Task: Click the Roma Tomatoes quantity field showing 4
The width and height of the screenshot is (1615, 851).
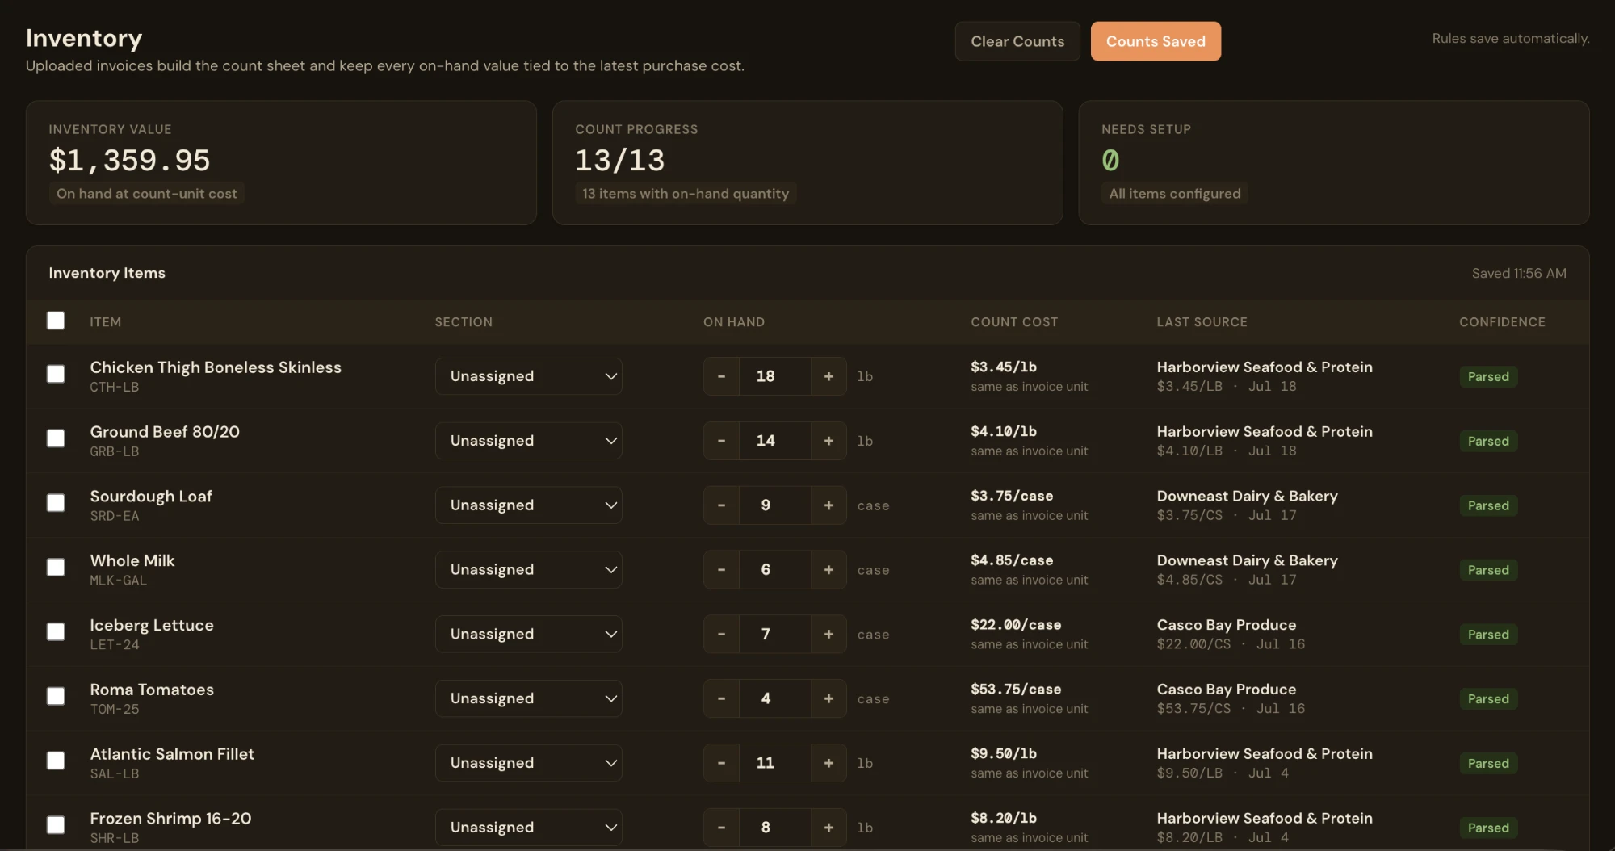Action: click(774, 698)
